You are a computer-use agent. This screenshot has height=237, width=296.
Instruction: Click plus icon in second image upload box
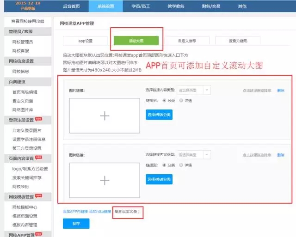click(x=105, y=180)
